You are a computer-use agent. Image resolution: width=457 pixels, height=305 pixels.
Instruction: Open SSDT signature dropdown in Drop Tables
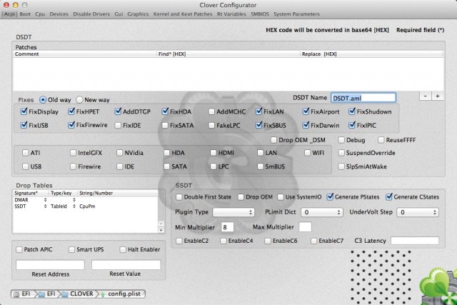(x=45, y=206)
